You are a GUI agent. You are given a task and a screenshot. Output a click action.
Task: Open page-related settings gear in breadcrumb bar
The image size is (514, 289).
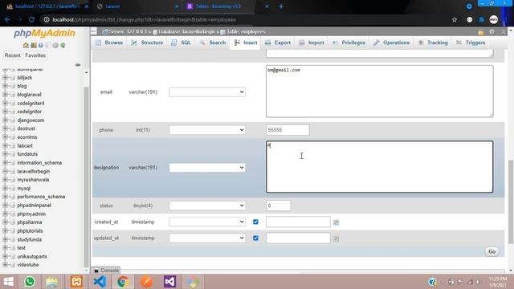pos(492,32)
